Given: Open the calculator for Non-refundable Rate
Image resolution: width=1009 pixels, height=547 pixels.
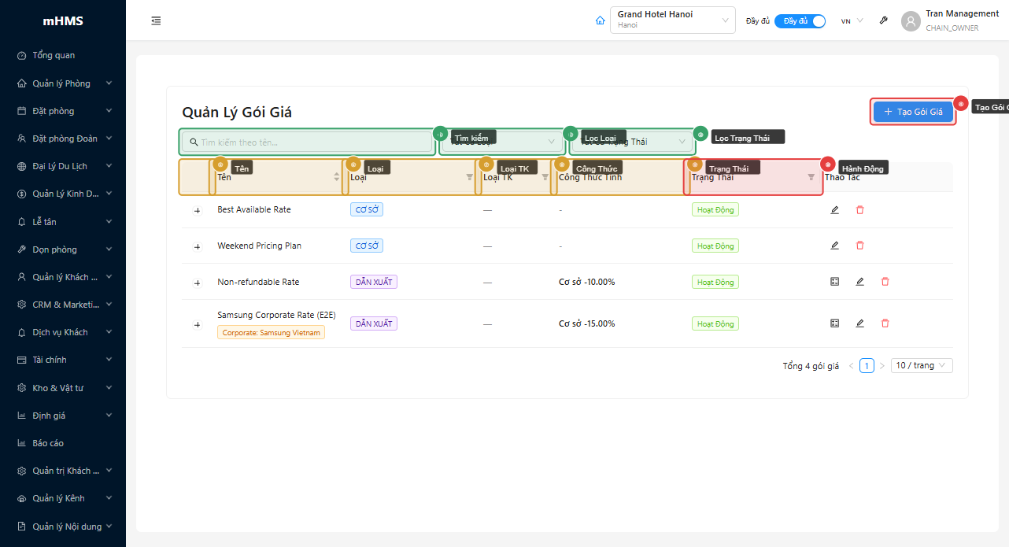Looking at the screenshot, I should (834, 282).
